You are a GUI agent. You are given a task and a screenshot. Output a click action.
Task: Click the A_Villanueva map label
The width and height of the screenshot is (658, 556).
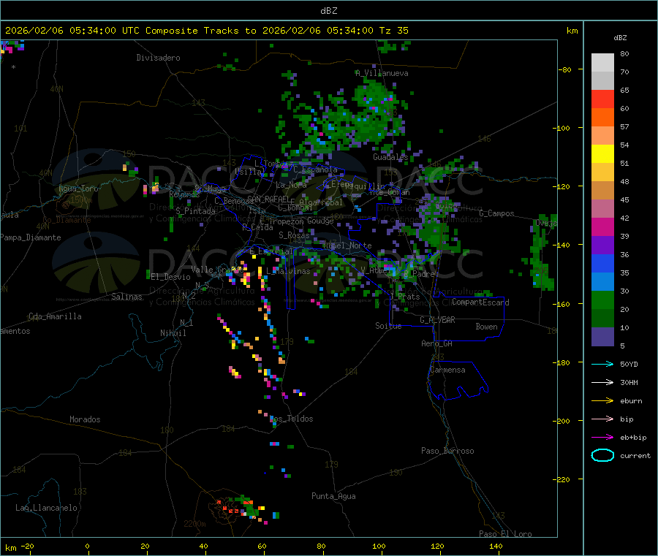pos(382,73)
